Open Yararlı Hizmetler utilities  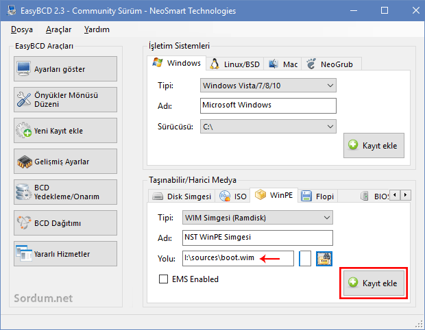(65, 254)
